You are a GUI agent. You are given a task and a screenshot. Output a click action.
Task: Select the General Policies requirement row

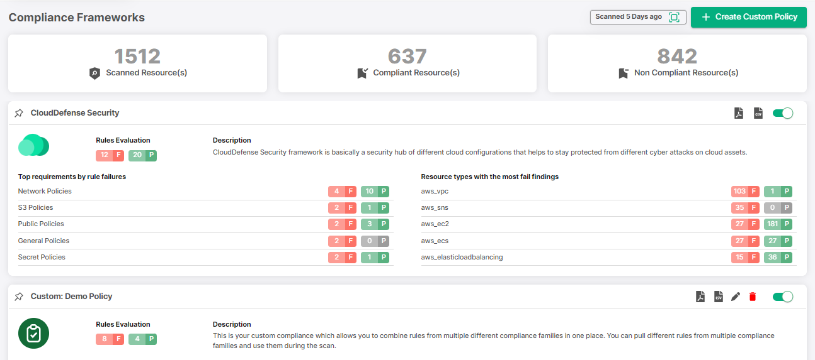pos(205,241)
